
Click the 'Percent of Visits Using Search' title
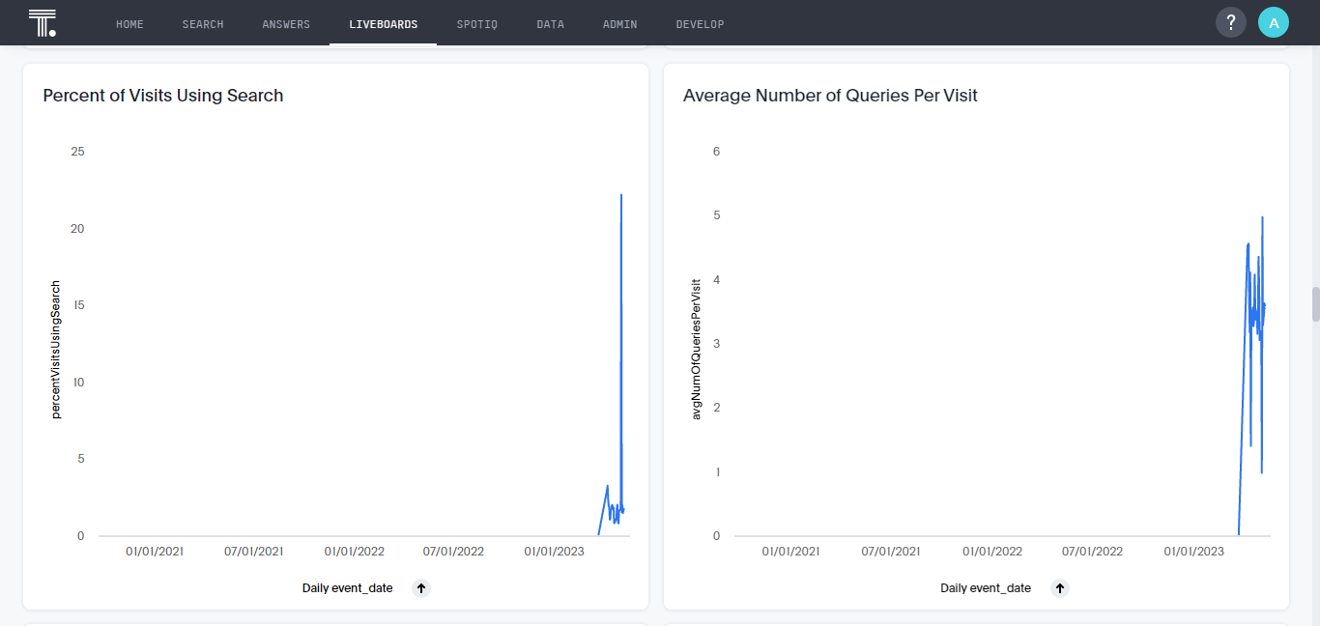pyautogui.click(x=163, y=96)
